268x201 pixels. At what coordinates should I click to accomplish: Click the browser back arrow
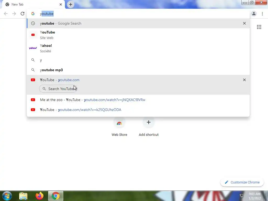coord(6,14)
